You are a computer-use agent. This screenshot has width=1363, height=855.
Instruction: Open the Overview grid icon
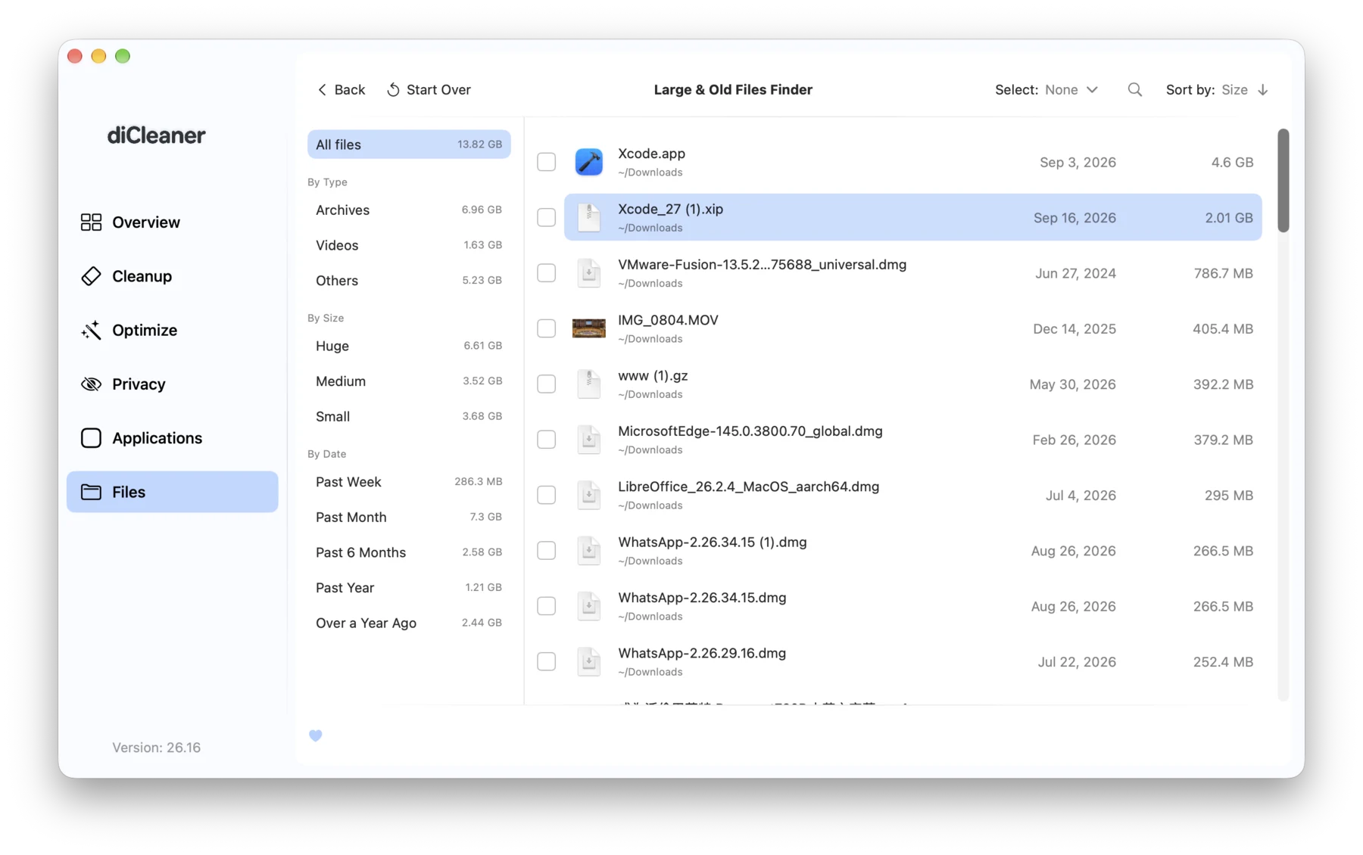point(91,222)
